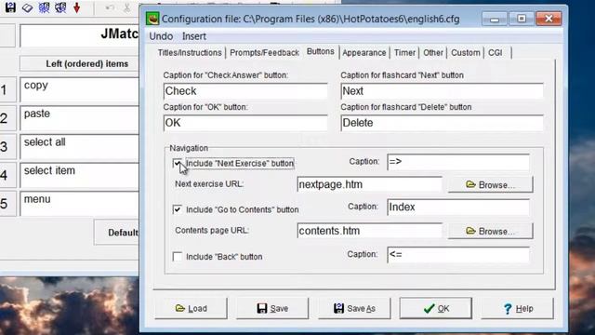The width and height of the screenshot is (595, 335).
Task: Click the "menu" left item field
Action: coord(80,204)
